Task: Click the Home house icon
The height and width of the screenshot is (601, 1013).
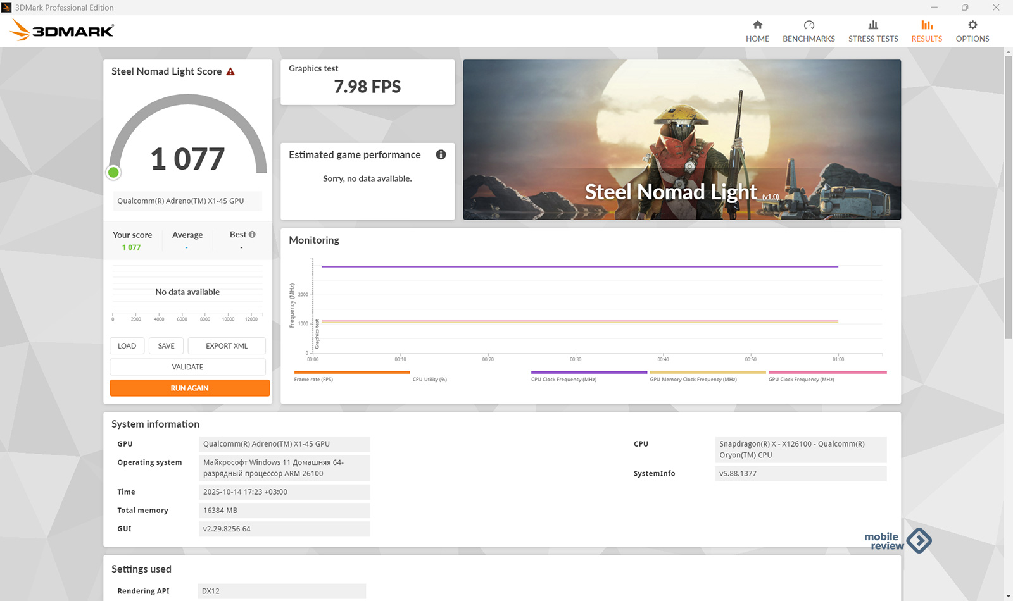Action: point(757,25)
